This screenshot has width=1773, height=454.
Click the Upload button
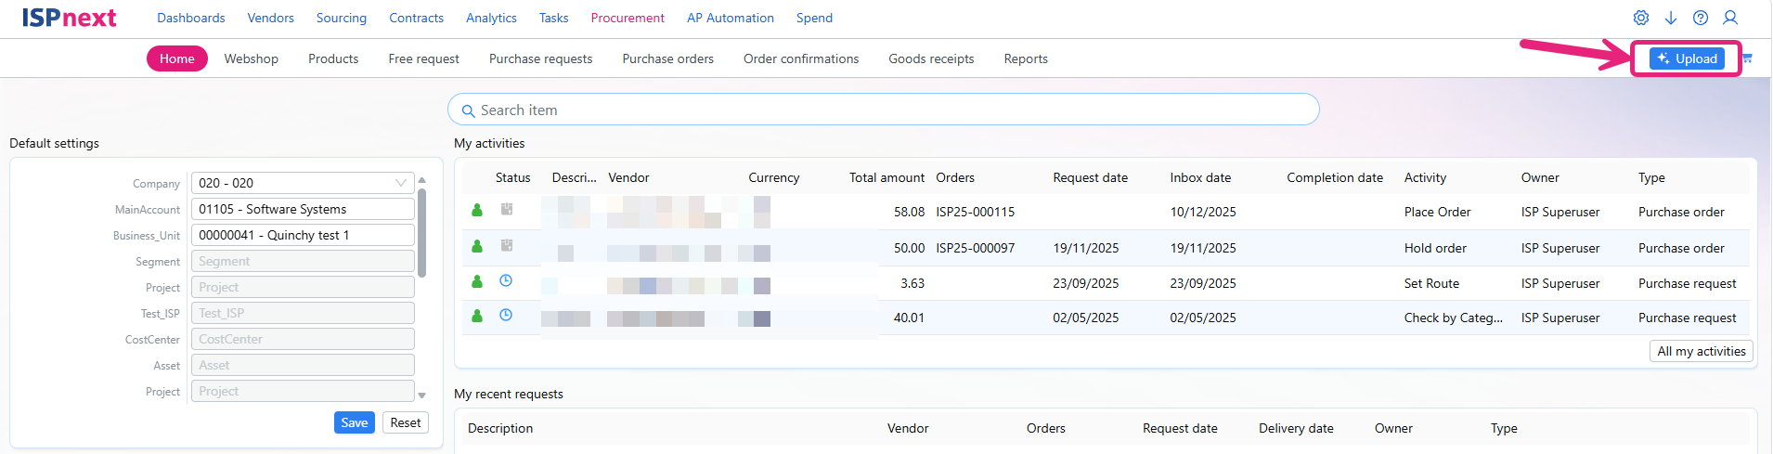(1687, 58)
